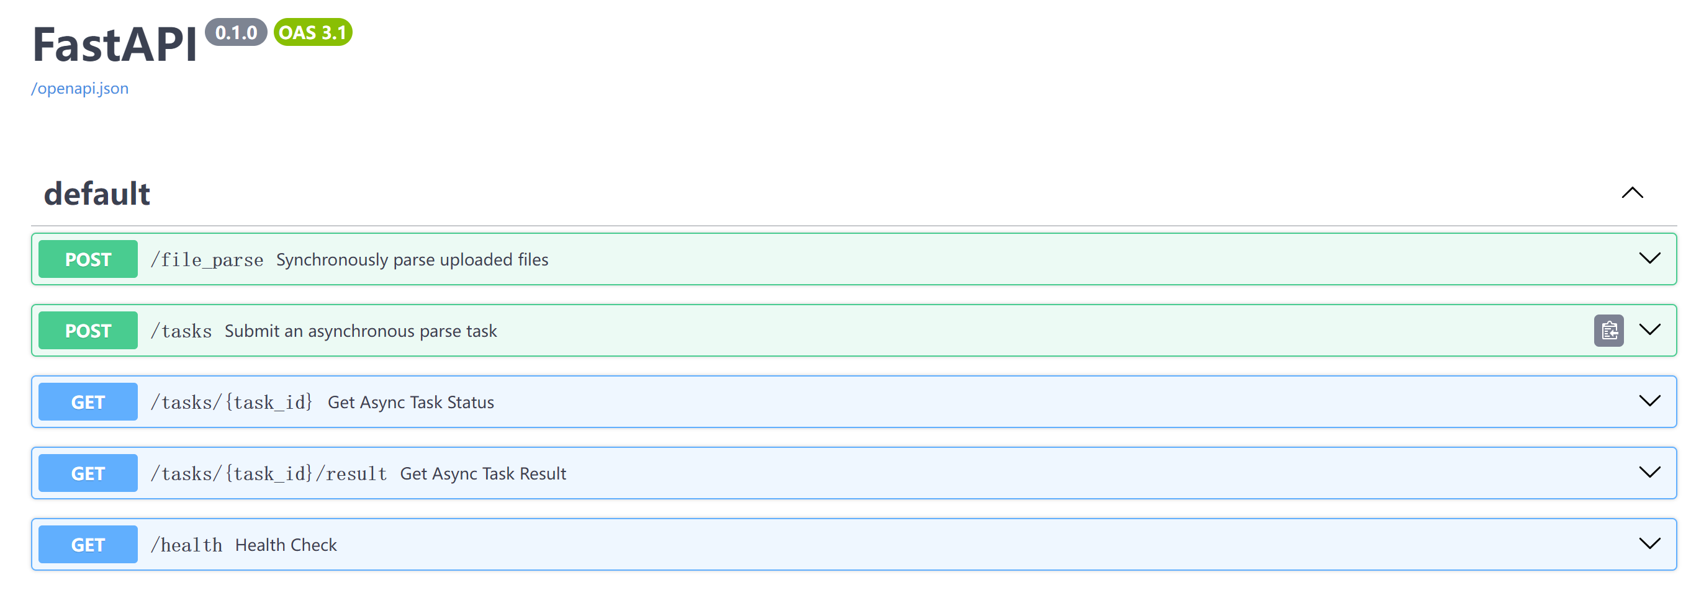Click the 0.1.0 version badge

point(236,32)
